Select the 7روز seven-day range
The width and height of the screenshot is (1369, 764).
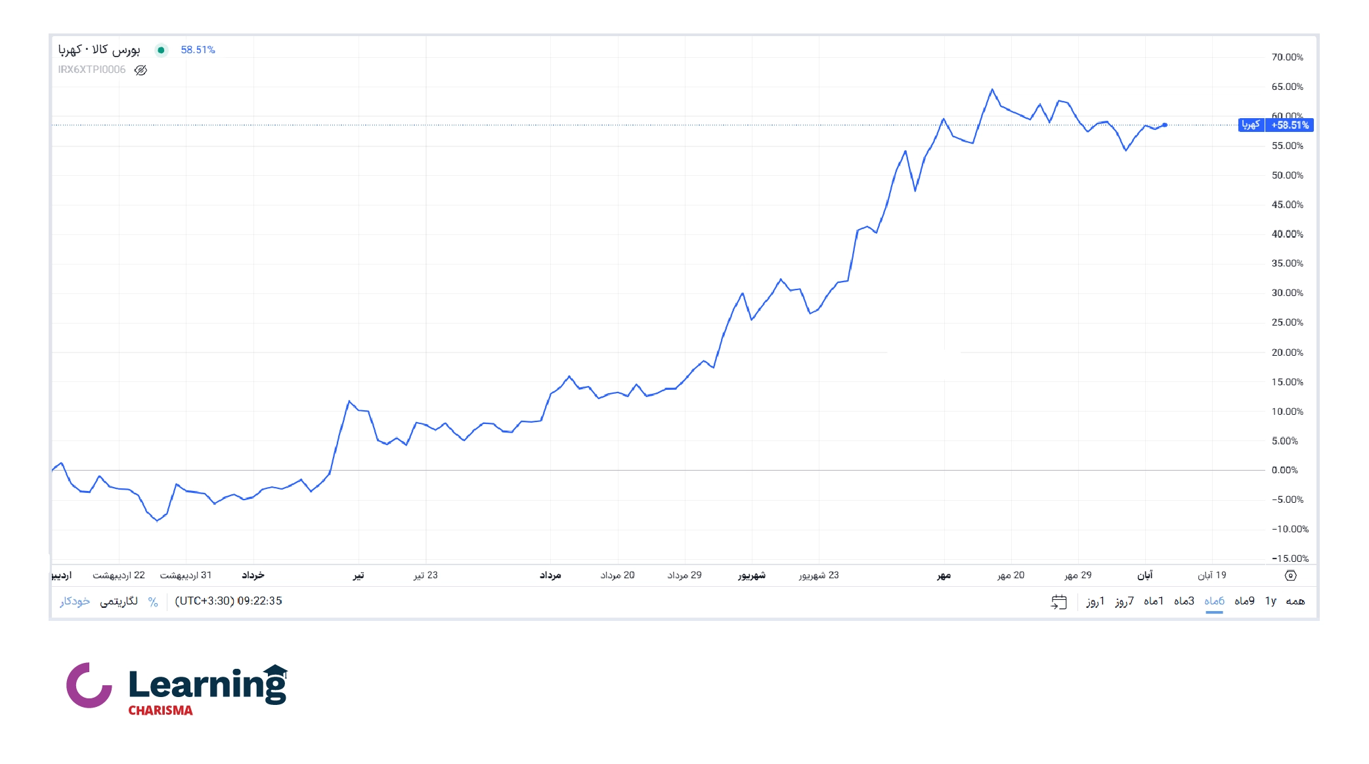(x=1124, y=602)
